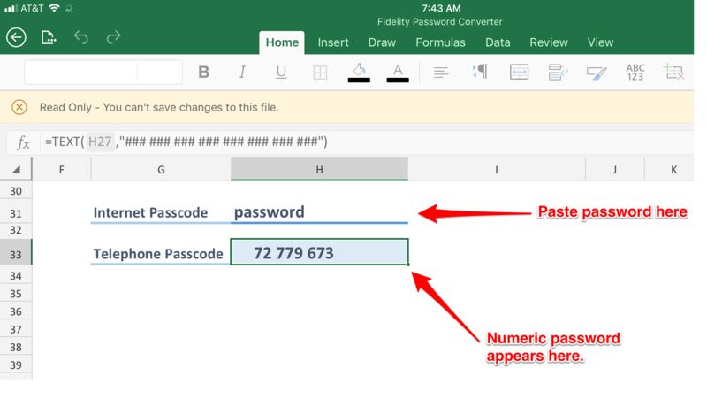The width and height of the screenshot is (707, 407).
Task: Undo the last action
Action: point(81,37)
